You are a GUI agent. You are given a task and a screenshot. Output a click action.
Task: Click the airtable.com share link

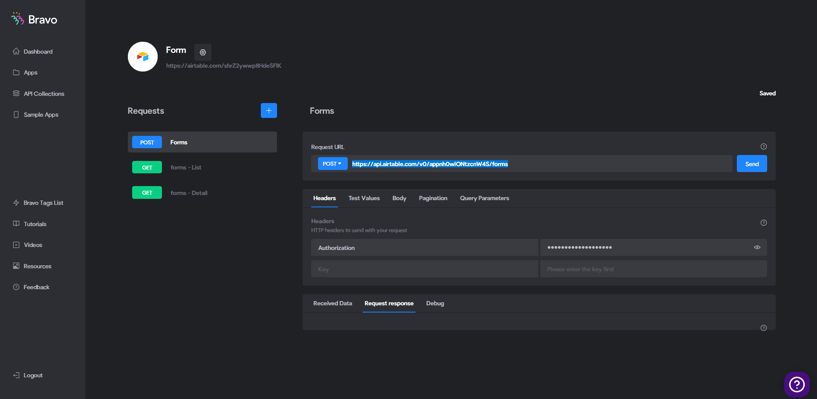click(x=224, y=66)
